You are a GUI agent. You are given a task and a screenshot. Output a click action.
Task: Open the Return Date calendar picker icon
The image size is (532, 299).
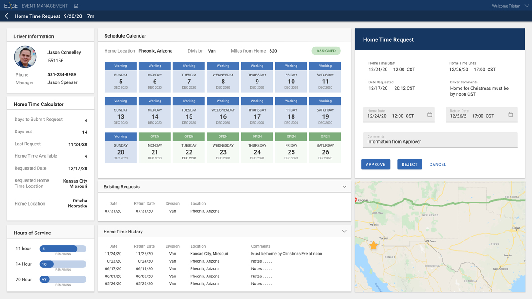click(x=510, y=115)
